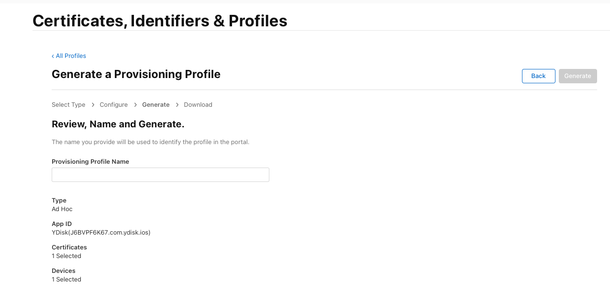
Task: Click "1 Selected" under Devices
Action: click(67, 280)
